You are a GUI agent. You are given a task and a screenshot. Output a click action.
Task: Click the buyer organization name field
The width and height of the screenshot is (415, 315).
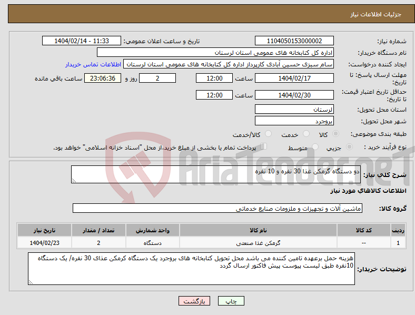coord(215,53)
